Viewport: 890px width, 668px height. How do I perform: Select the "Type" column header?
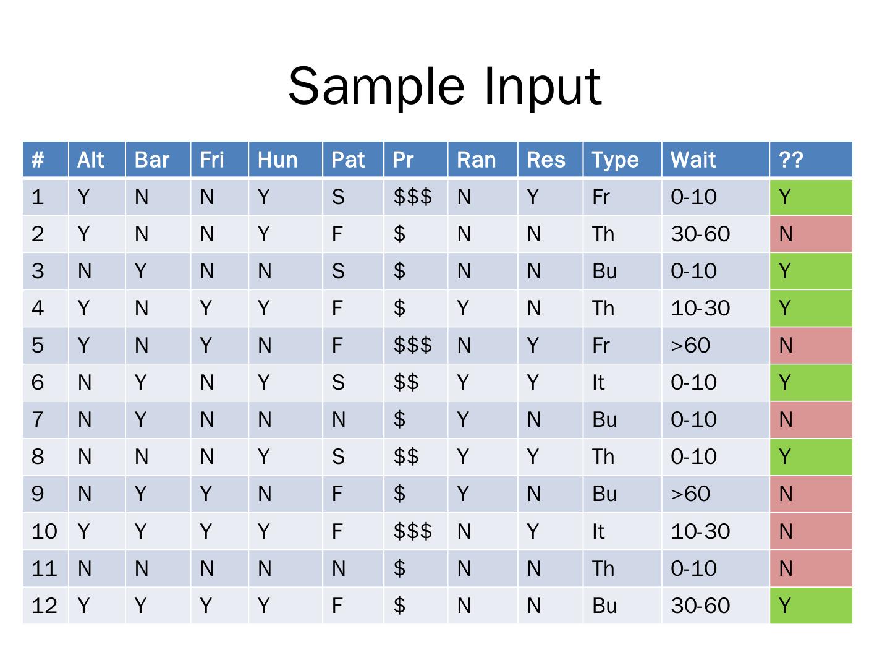[622, 160]
